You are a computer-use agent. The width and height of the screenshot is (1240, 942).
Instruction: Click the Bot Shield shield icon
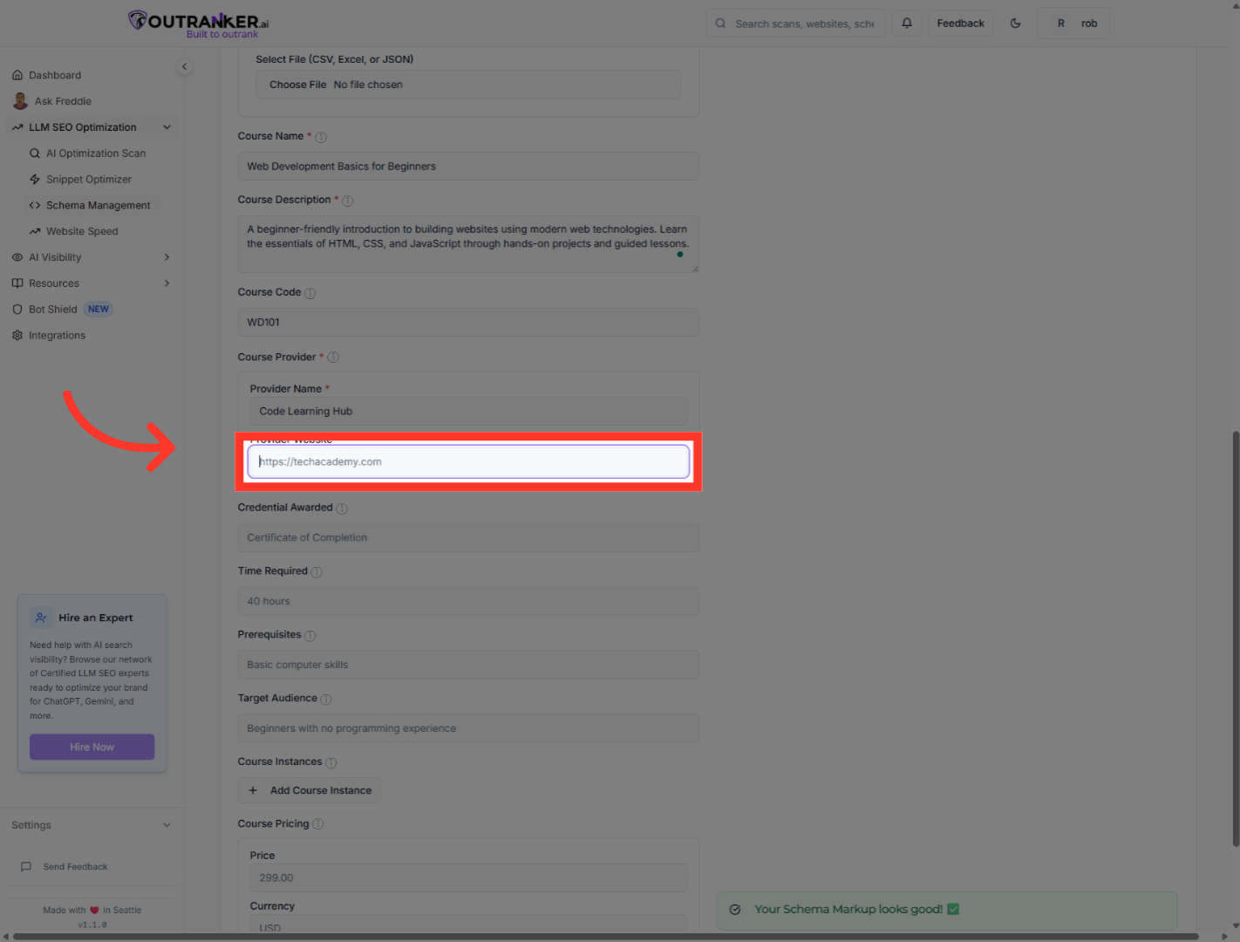17,309
